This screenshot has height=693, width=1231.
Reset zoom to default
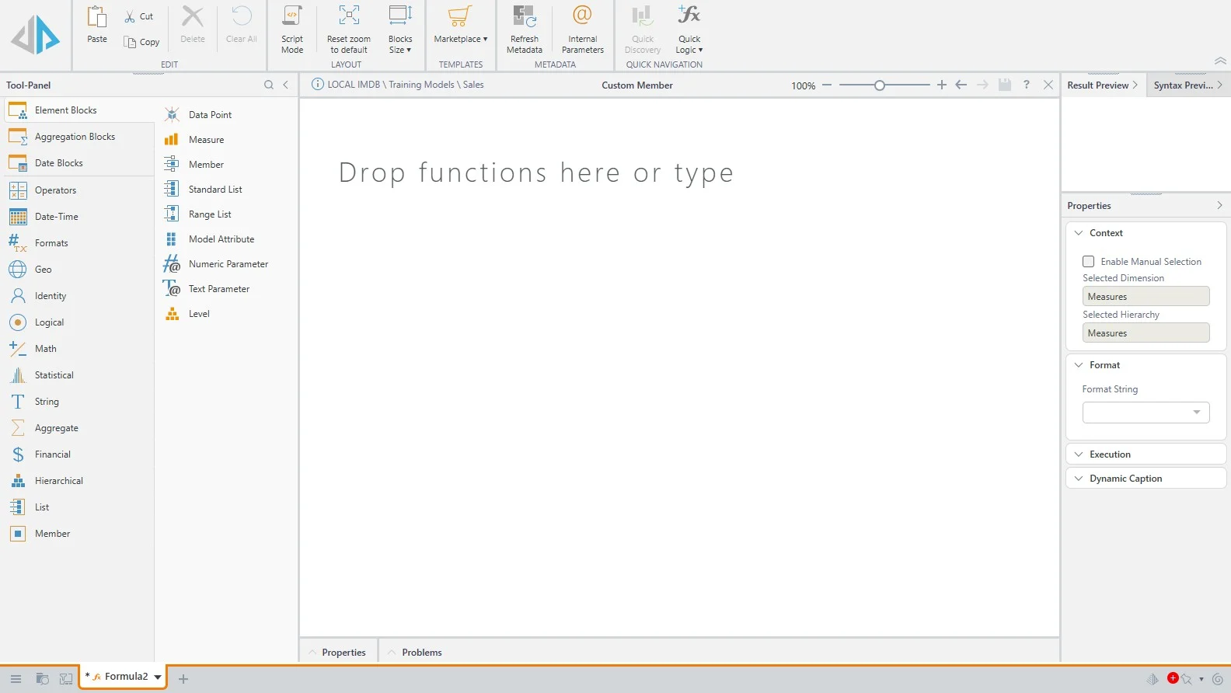348,30
